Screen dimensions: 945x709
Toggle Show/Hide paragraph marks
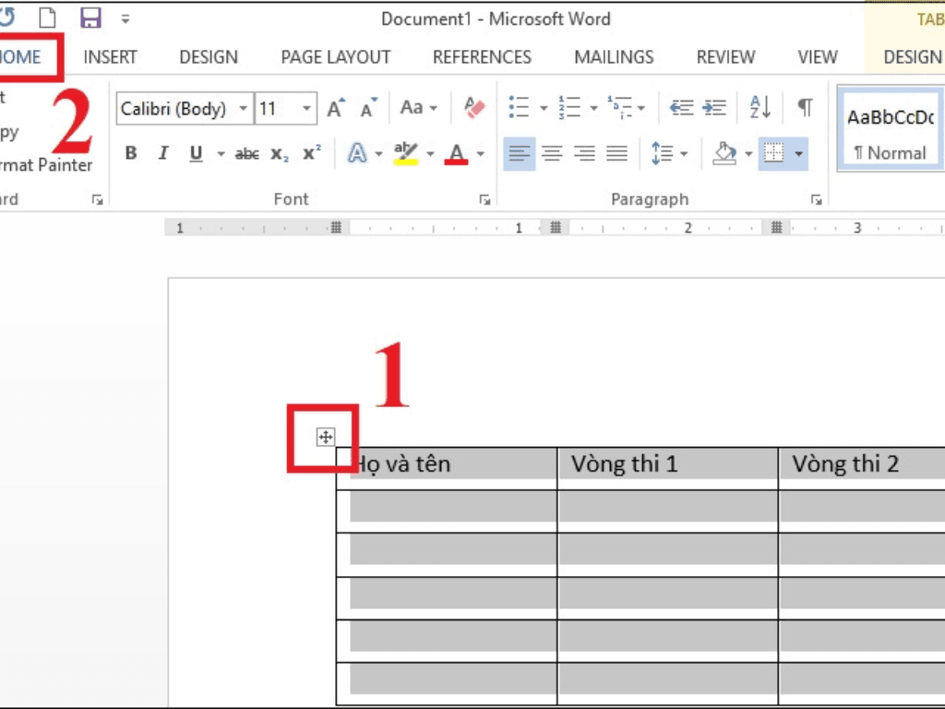[805, 108]
